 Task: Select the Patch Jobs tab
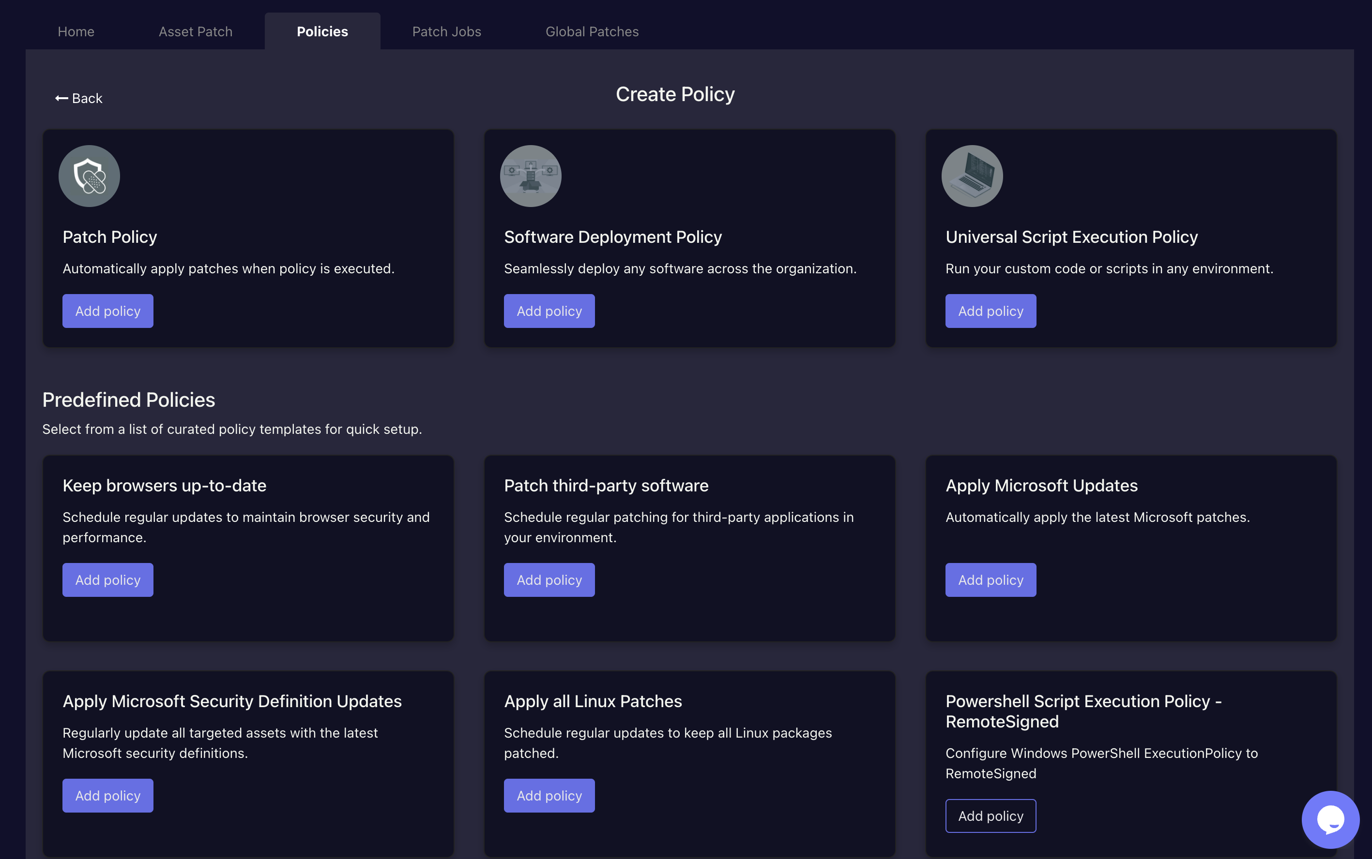click(446, 32)
